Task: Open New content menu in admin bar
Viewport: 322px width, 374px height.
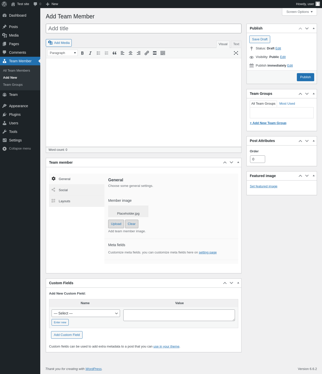Action: pos(52,4)
